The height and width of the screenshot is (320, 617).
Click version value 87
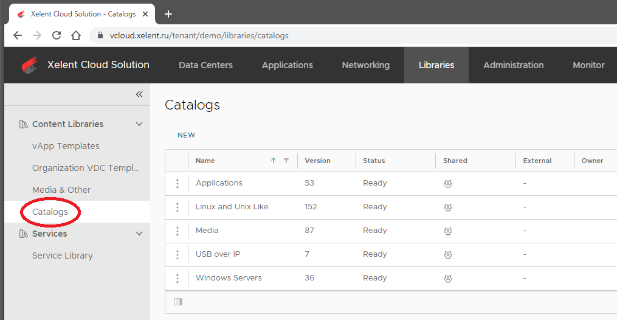[309, 230]
